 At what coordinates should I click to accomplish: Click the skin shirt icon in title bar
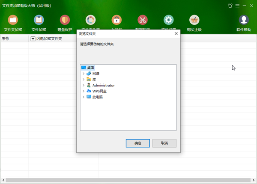(x=230, y=6)
